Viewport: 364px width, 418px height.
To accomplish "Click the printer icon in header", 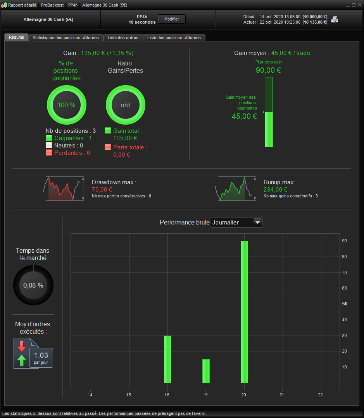I will [x=335, y=19].
